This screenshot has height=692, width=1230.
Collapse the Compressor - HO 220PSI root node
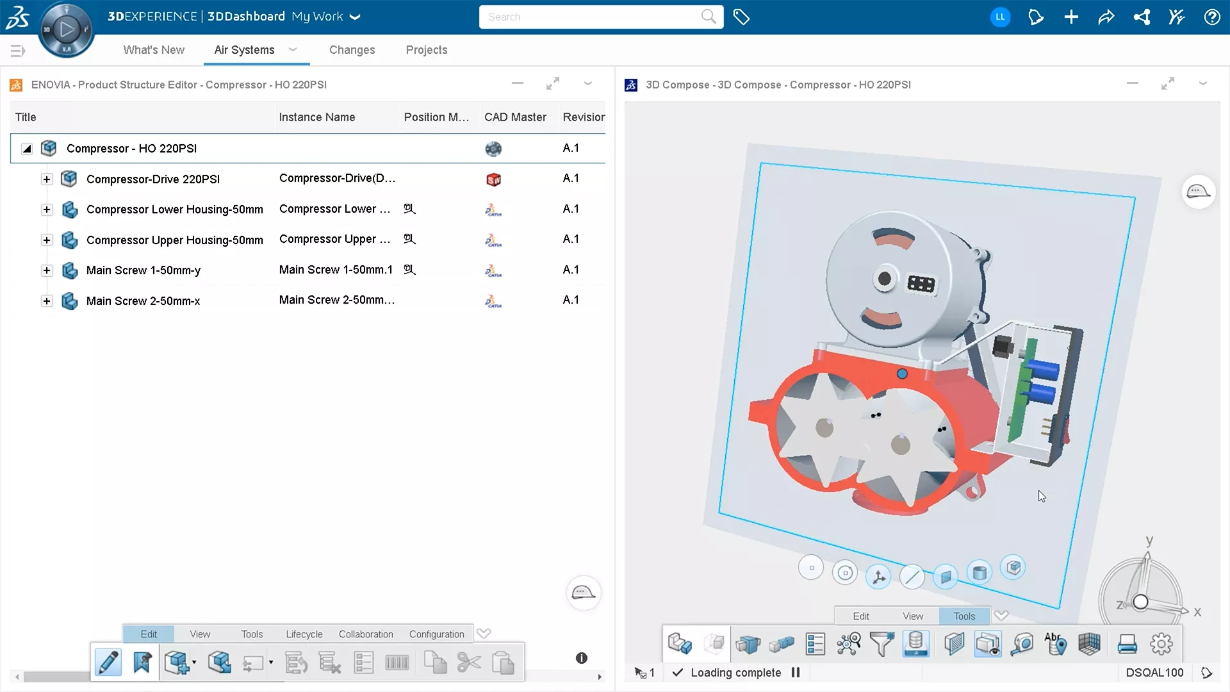pyautogui.click(x=27, y=149)
